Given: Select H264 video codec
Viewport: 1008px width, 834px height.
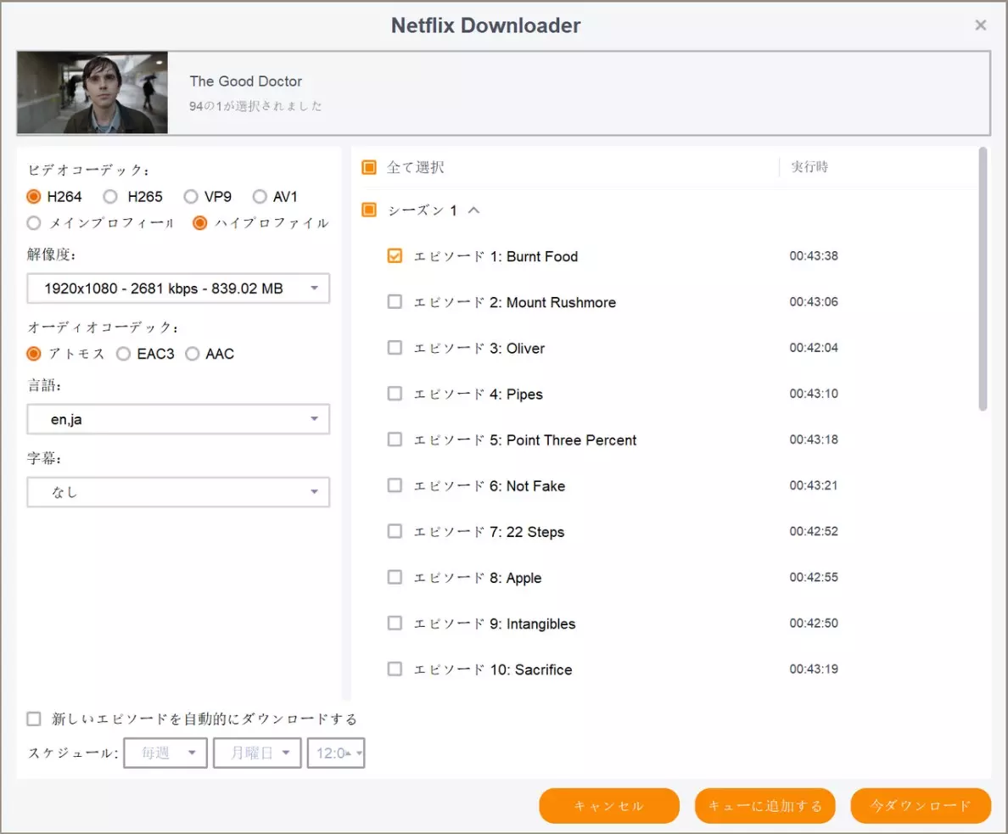Looking at the screenshot, I should point(34,196).
